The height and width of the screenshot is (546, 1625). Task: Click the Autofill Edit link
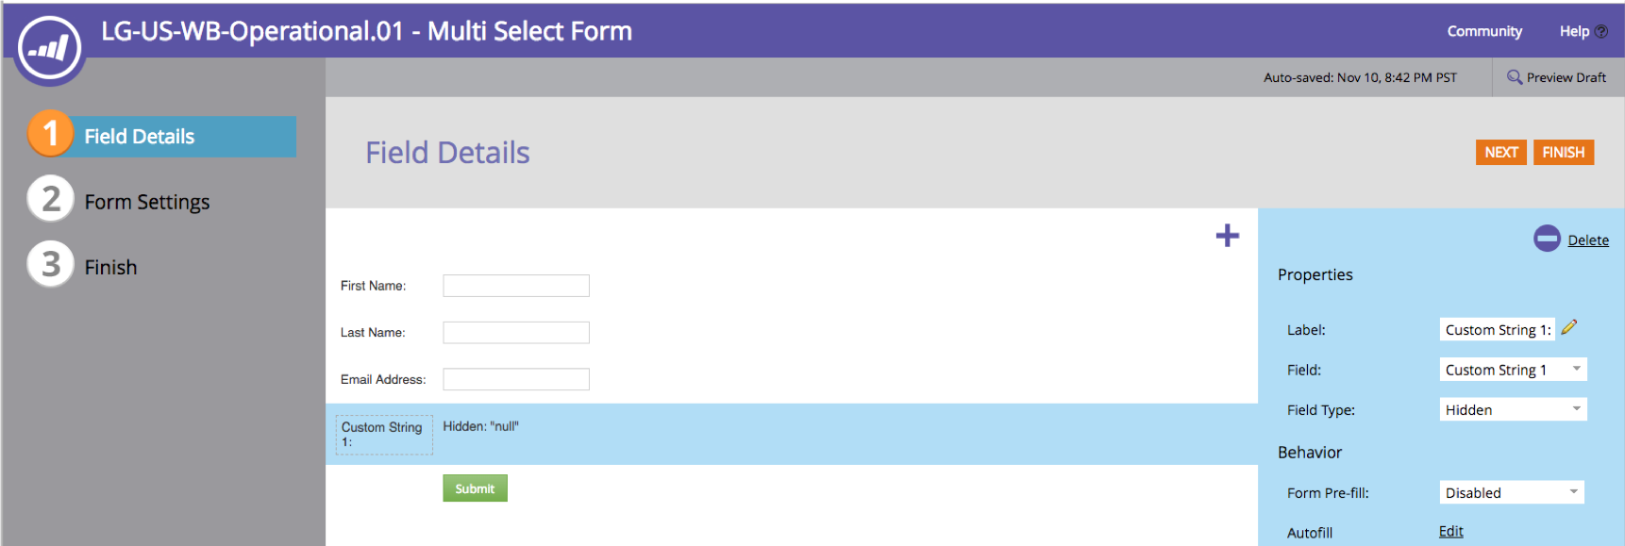click(1450, 532)
